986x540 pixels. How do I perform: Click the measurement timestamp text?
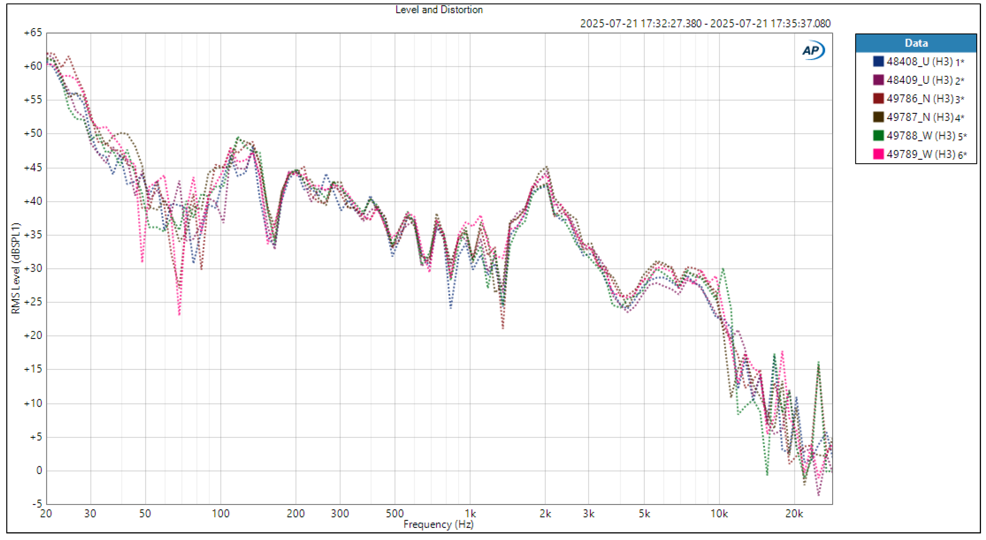click(705, 24)
